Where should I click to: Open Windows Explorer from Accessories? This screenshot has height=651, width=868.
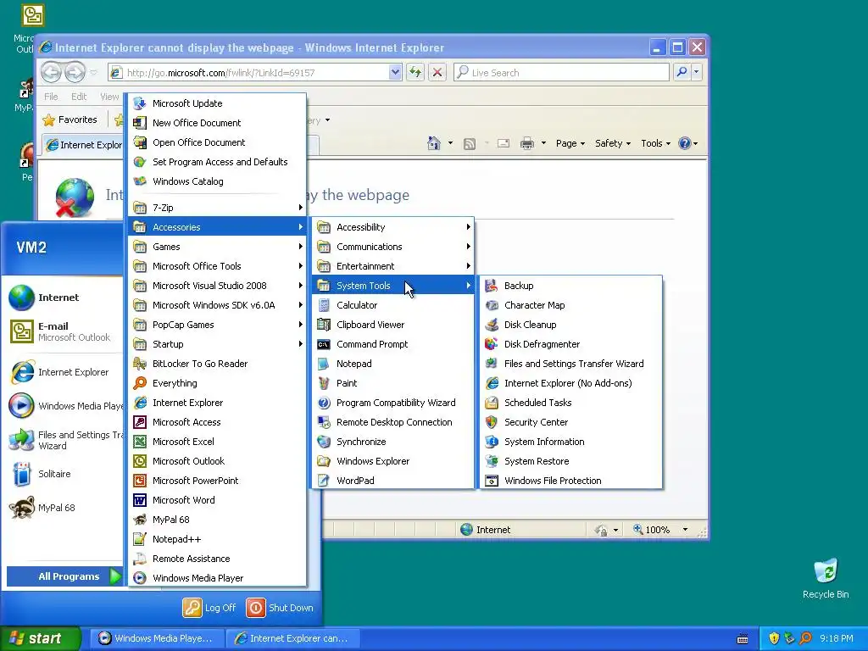tap(393, 461)
